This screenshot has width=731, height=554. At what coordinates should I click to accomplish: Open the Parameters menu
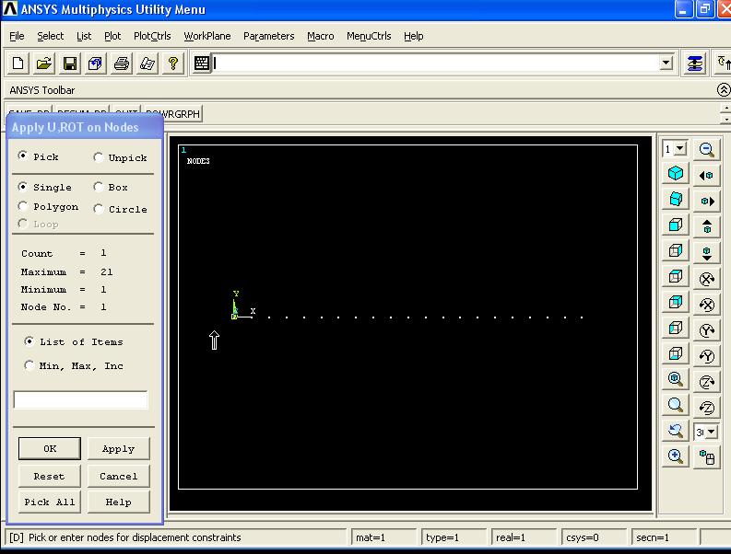(x=269, y=36)
